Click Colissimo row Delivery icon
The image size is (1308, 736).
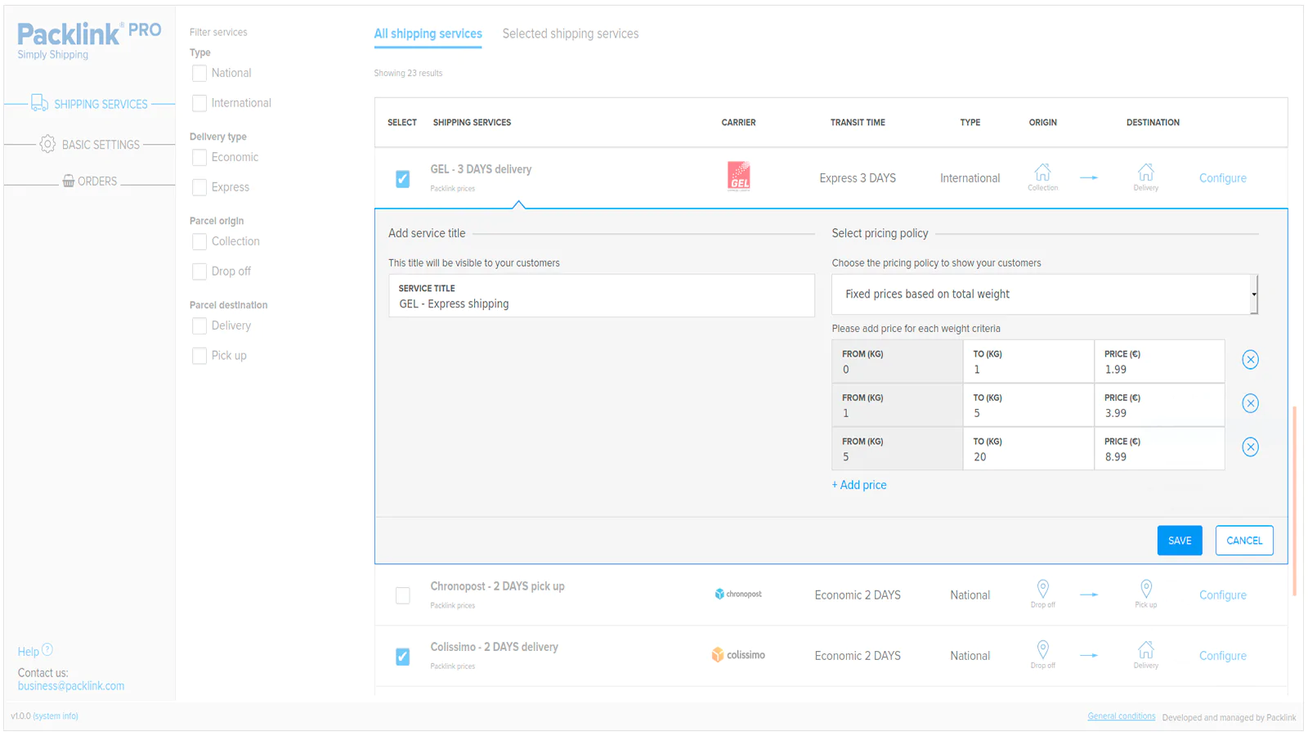click(x=1146, y=650)
